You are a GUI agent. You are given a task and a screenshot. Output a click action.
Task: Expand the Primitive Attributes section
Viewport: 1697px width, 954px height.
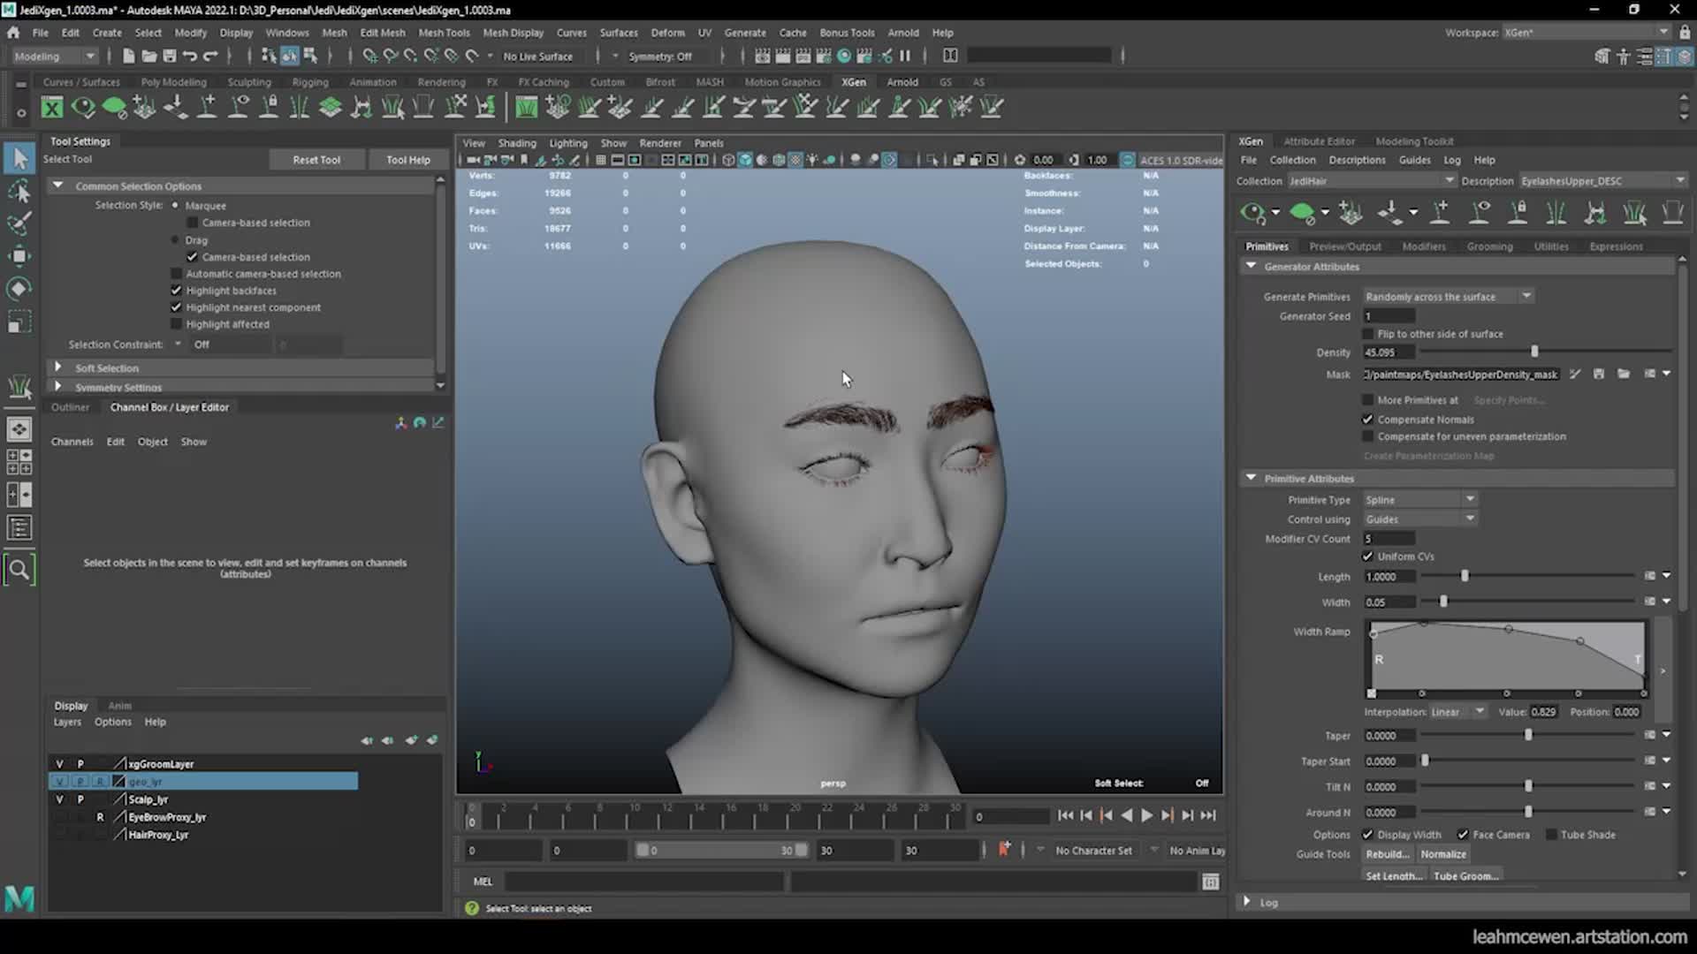click(1252, 478)
